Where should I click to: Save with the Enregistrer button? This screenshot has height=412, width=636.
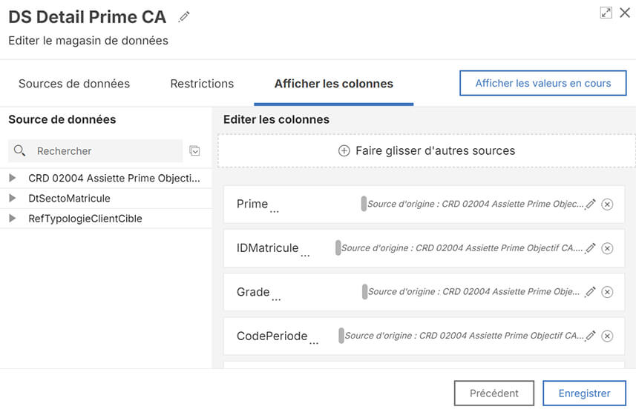point(585,393)
